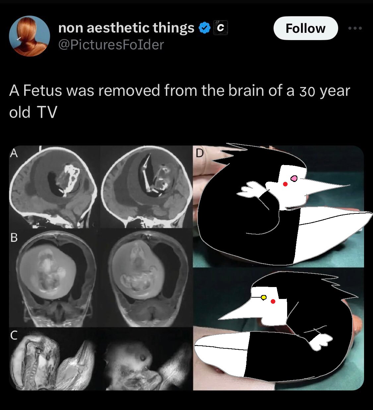
Task: Click the tweet text about a Fetus
Action: (x=179, y=101)
